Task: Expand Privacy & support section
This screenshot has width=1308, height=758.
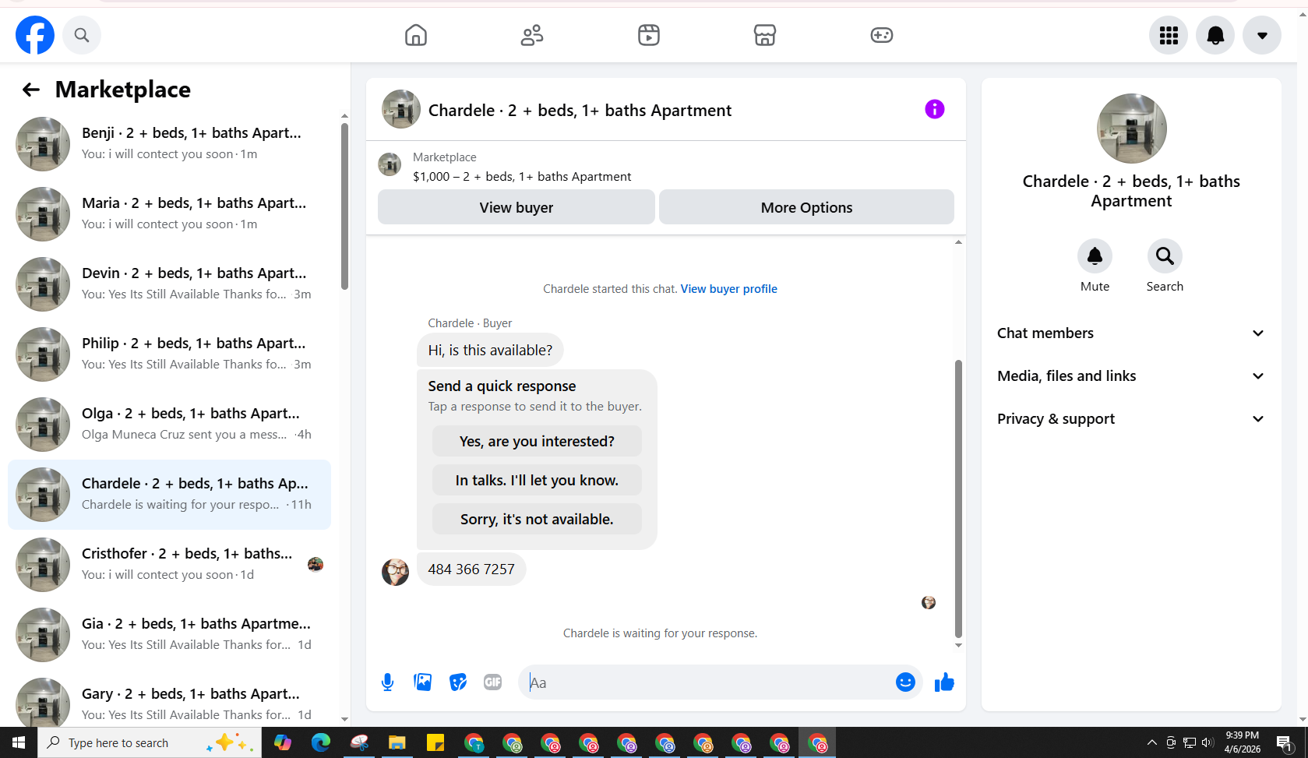Action: click(x=1131, y=419)
